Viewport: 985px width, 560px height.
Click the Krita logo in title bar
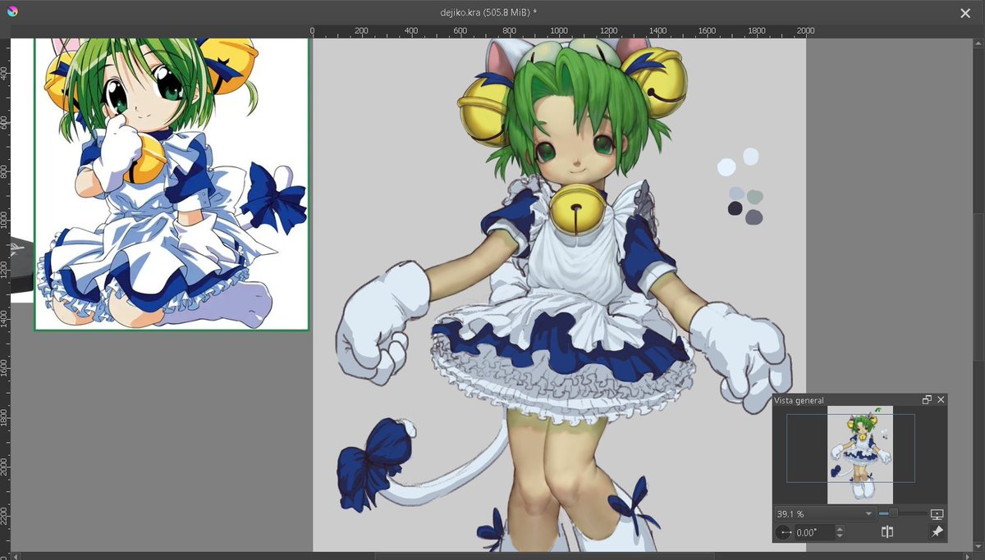point(11,11)
